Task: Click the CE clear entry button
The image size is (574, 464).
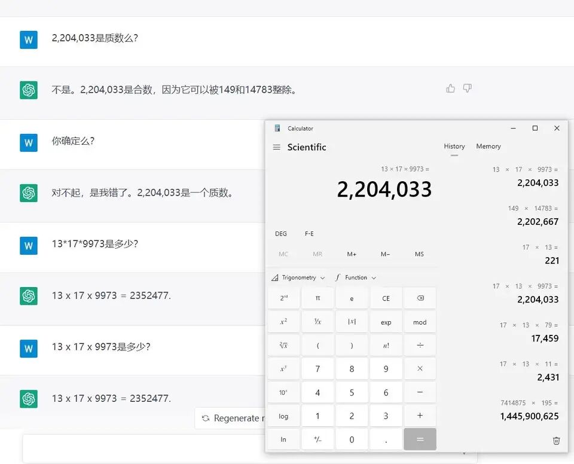Action: coord(386,298)
